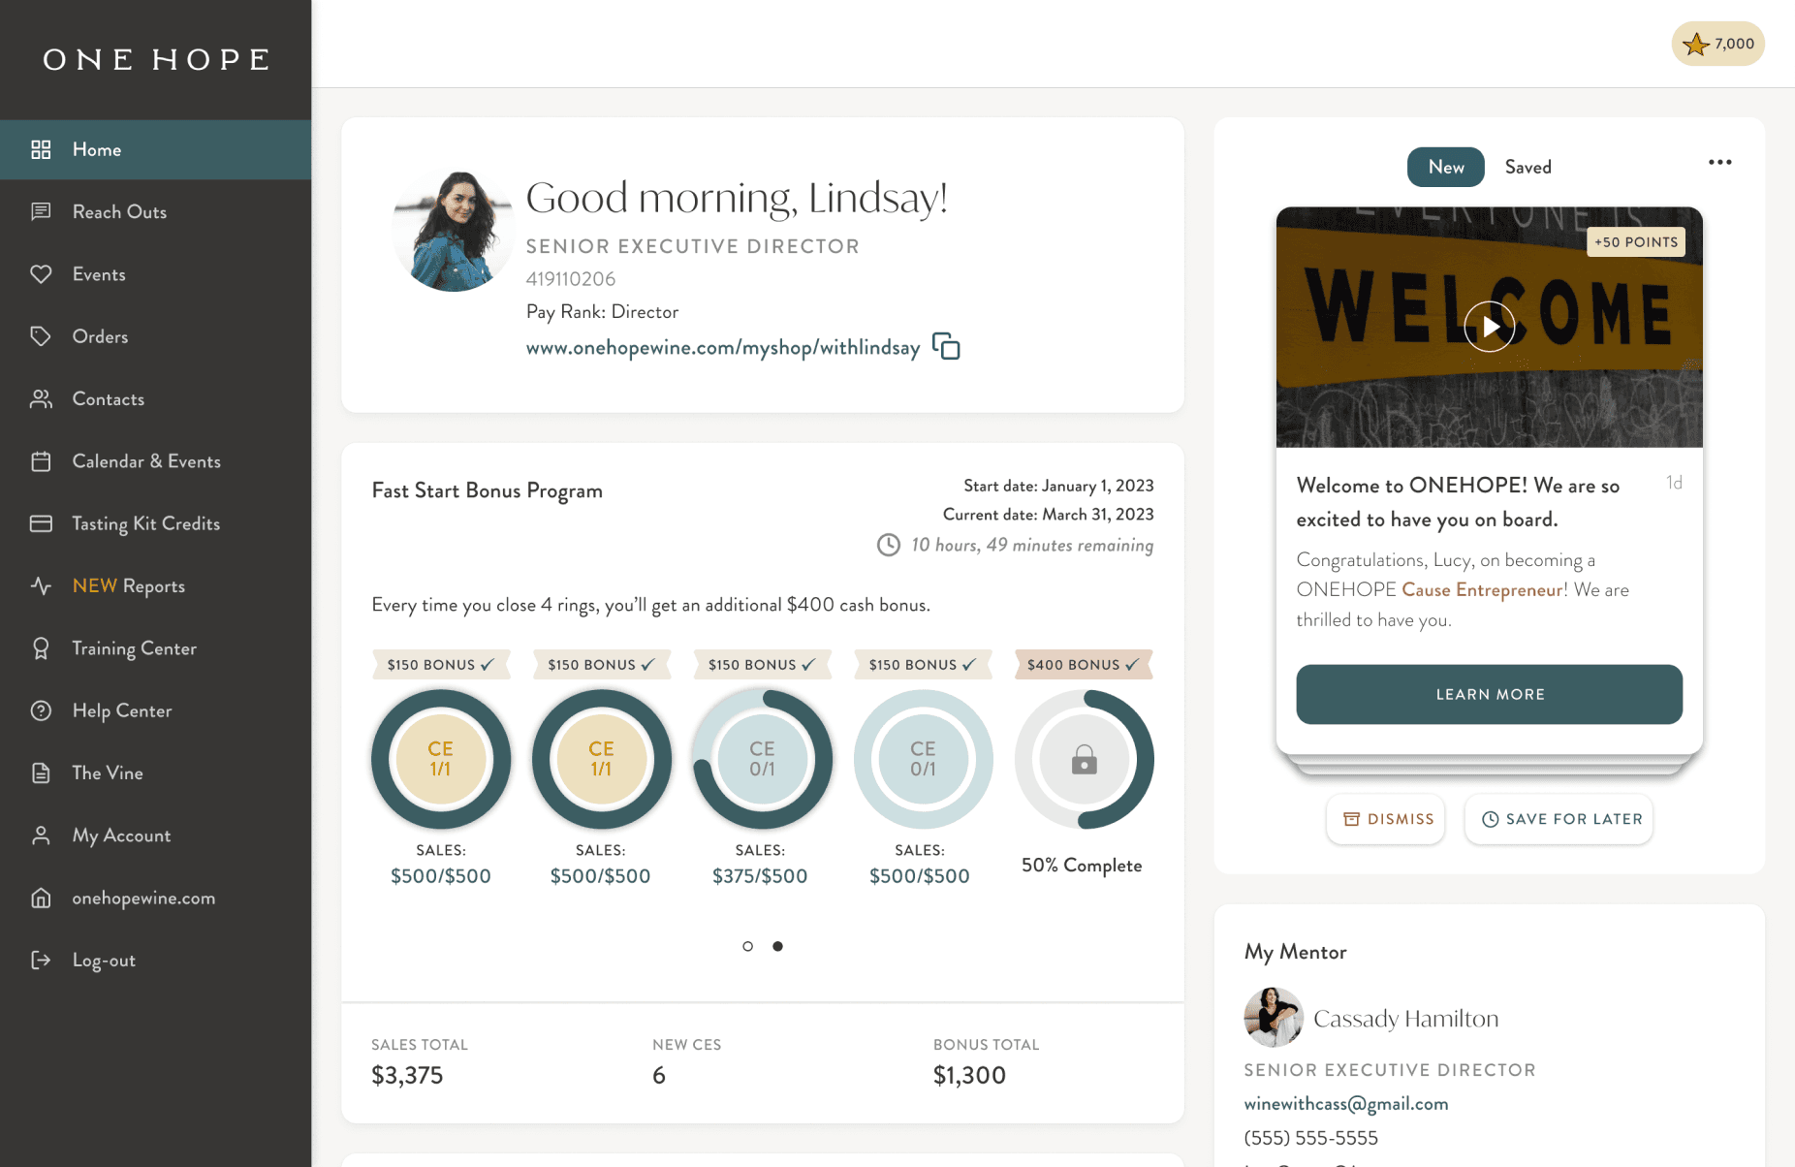Click mentor email winewithcass@gmail.com

[x=1345, y=1103]
